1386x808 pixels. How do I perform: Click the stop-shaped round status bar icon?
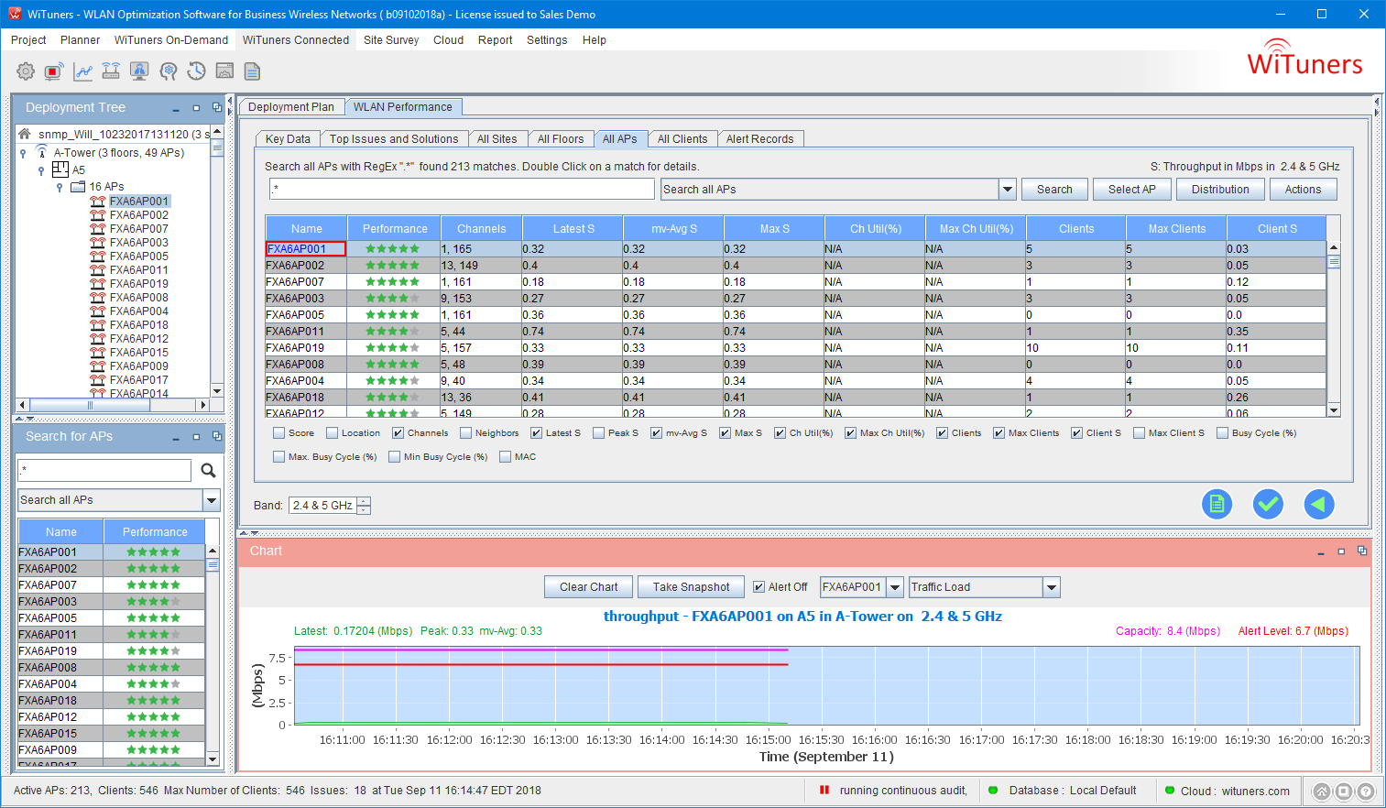1343,792
